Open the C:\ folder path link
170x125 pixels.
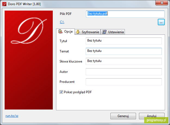pyautogui.click(x=62, y=22)
